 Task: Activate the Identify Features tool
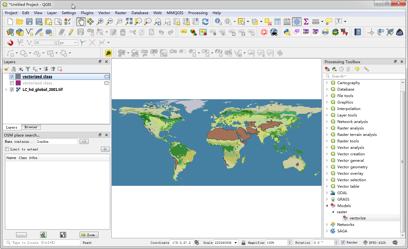(x=219, y=22)
